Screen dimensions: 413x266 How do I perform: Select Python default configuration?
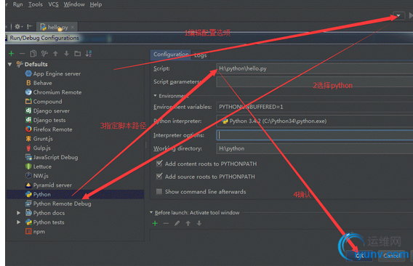point(75,194)
